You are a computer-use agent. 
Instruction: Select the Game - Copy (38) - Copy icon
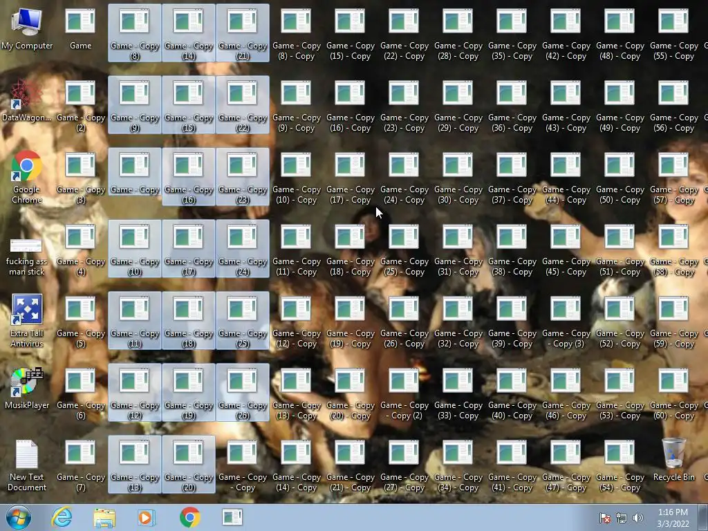coord(512,250)
